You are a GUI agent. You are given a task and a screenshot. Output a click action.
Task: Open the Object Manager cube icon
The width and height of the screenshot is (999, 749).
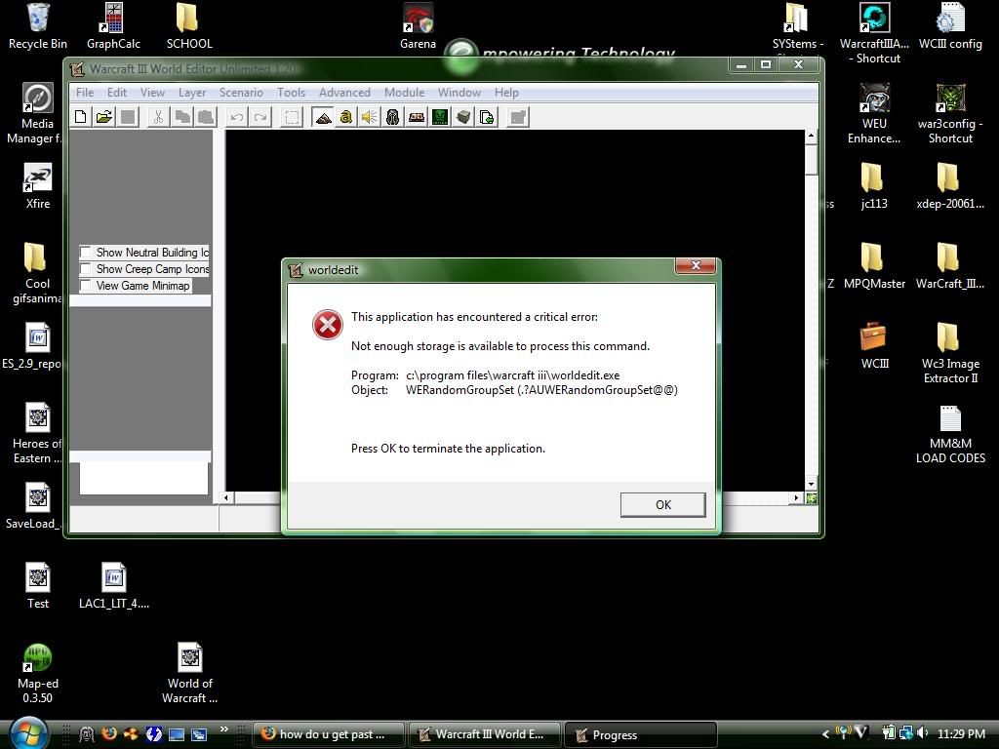coord(463,117)
